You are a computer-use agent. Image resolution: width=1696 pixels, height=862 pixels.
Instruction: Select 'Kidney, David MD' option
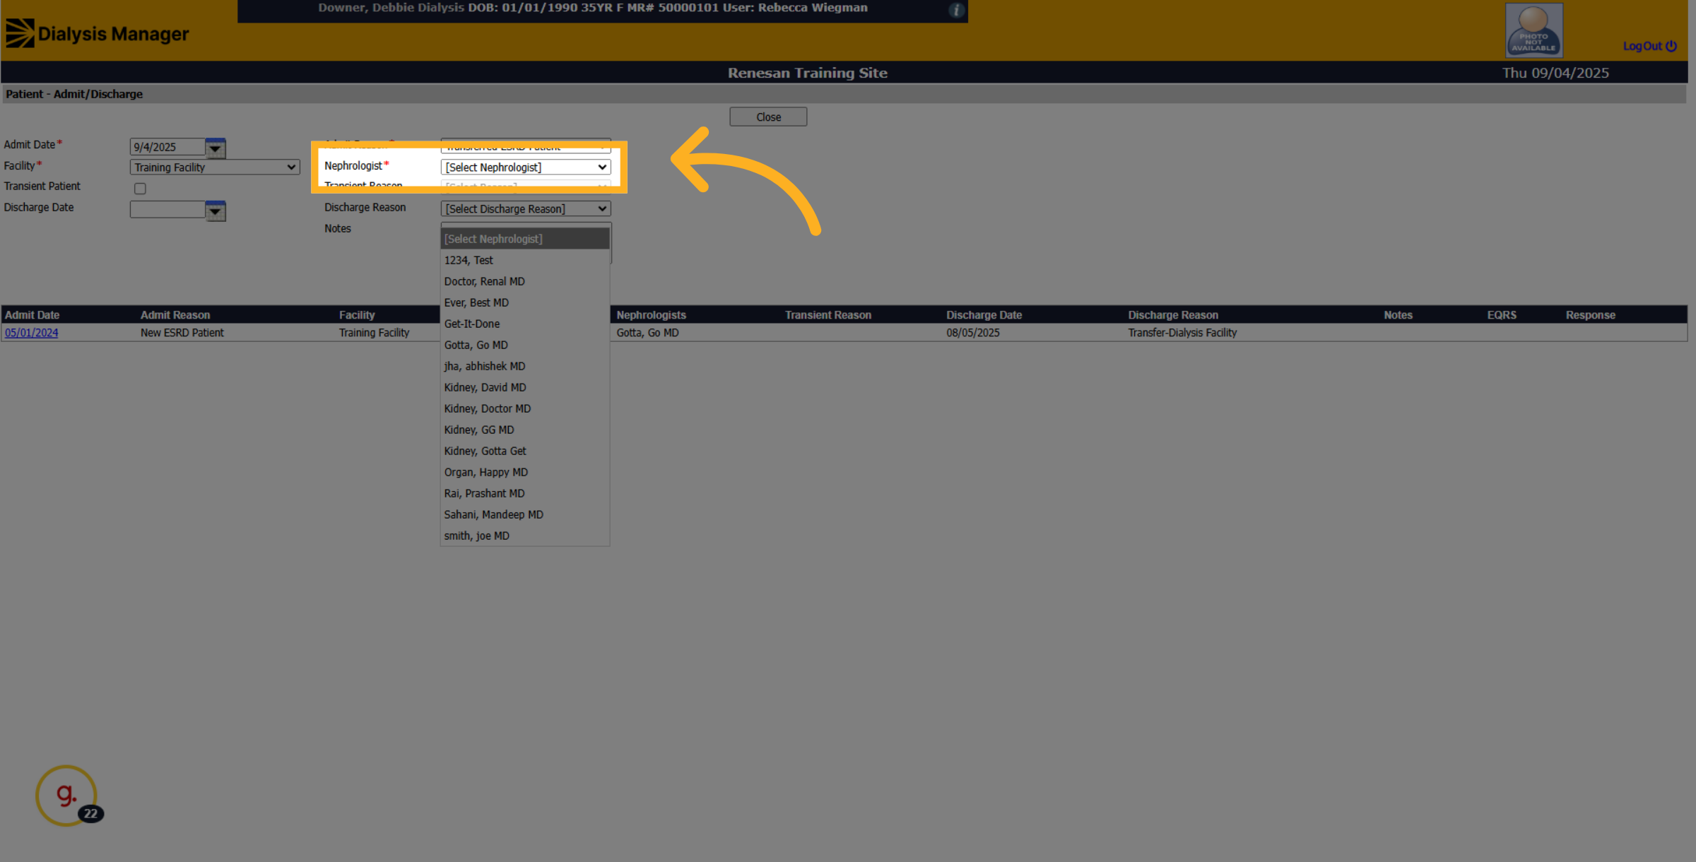[525, 387]
